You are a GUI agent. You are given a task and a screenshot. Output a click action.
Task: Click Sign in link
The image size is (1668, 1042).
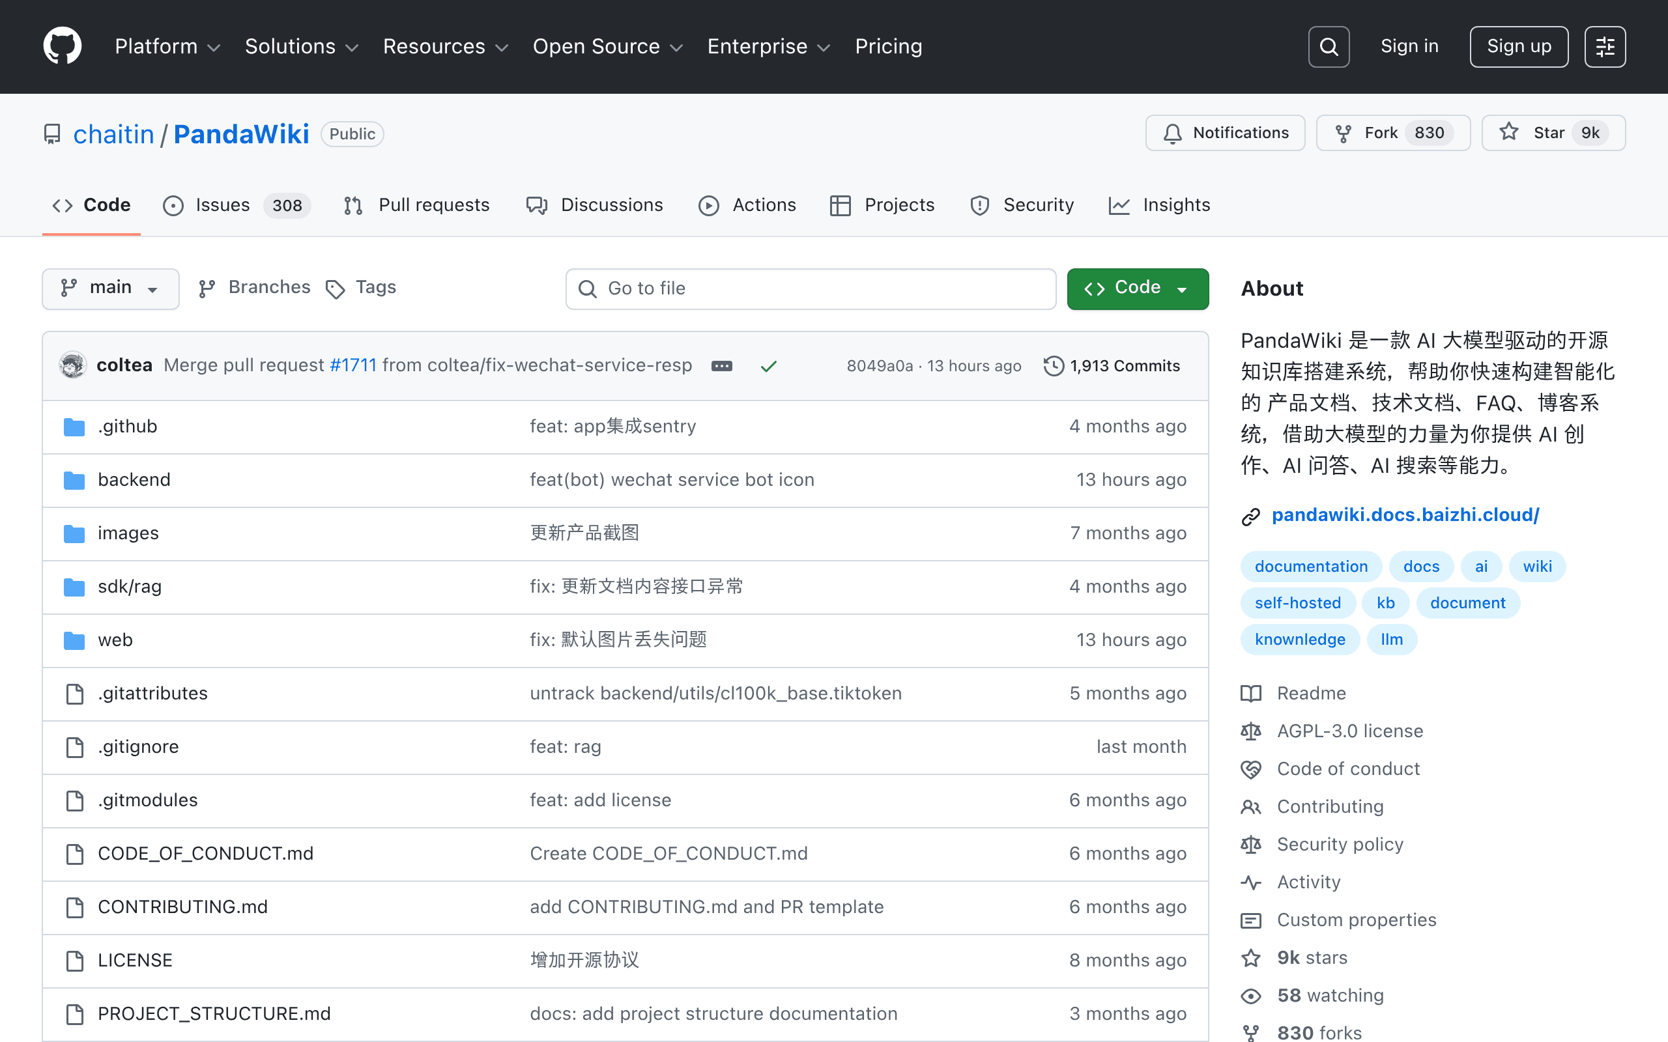tap(1409, 46)
